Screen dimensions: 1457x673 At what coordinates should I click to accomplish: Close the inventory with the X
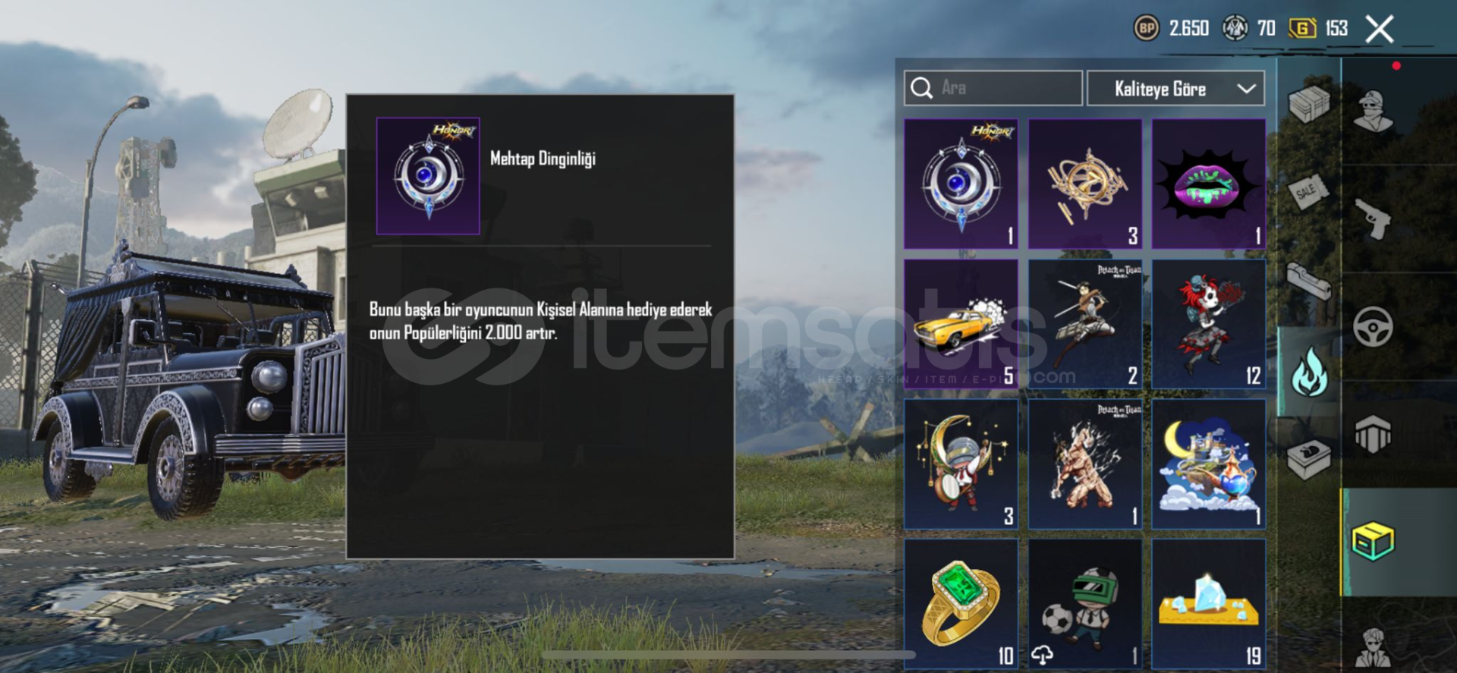click(x=1379, y=30)
